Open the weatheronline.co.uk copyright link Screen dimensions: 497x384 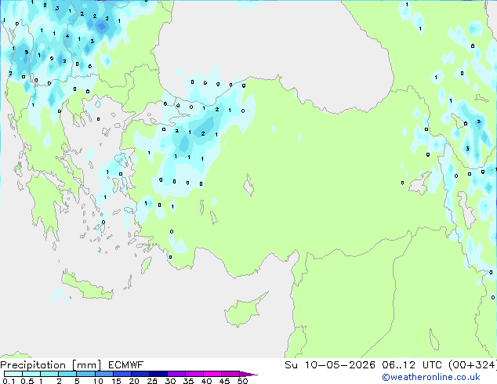[431, 377]
